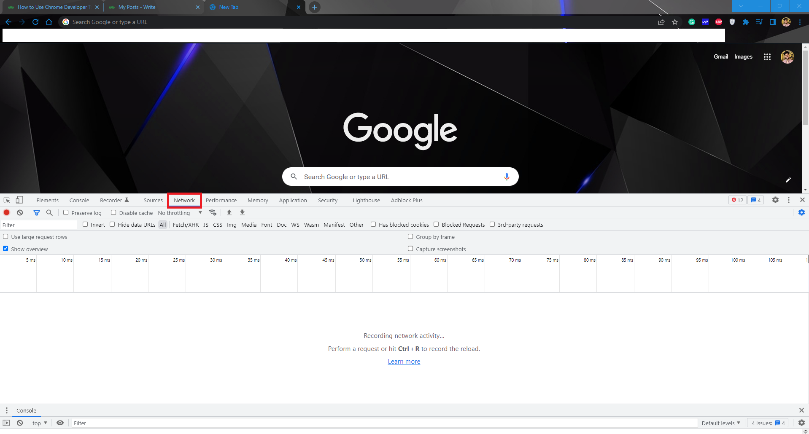This screenshot has width=809, height=434.
Task: Enable Use large request rows
Action: coord(5,237)
